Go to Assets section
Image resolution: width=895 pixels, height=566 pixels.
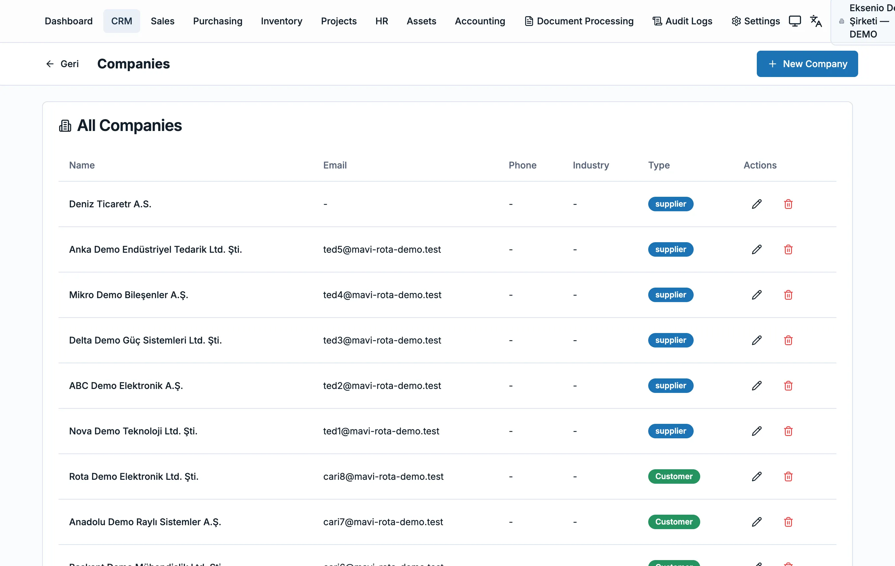[421, 21]
